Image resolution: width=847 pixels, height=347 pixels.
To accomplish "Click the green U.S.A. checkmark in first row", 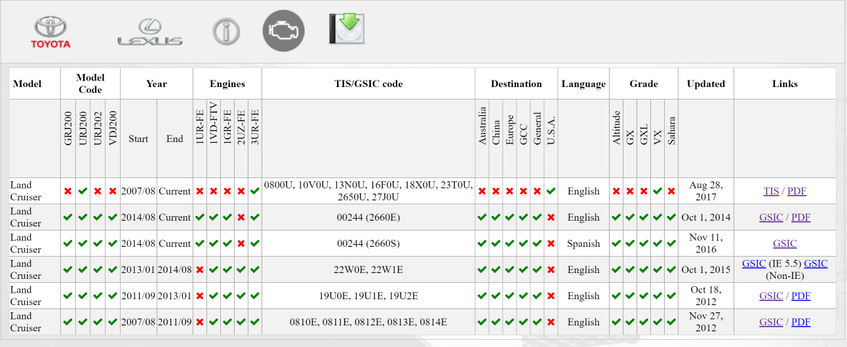I will (x=551, y=191).
